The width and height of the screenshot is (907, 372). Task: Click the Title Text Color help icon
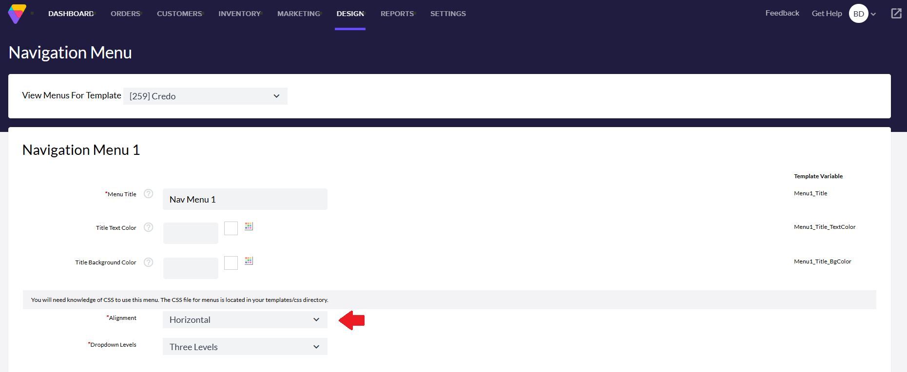point(149,227)
